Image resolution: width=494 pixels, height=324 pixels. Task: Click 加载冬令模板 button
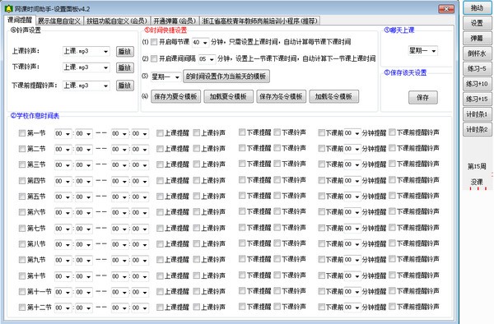click(334, 96)
